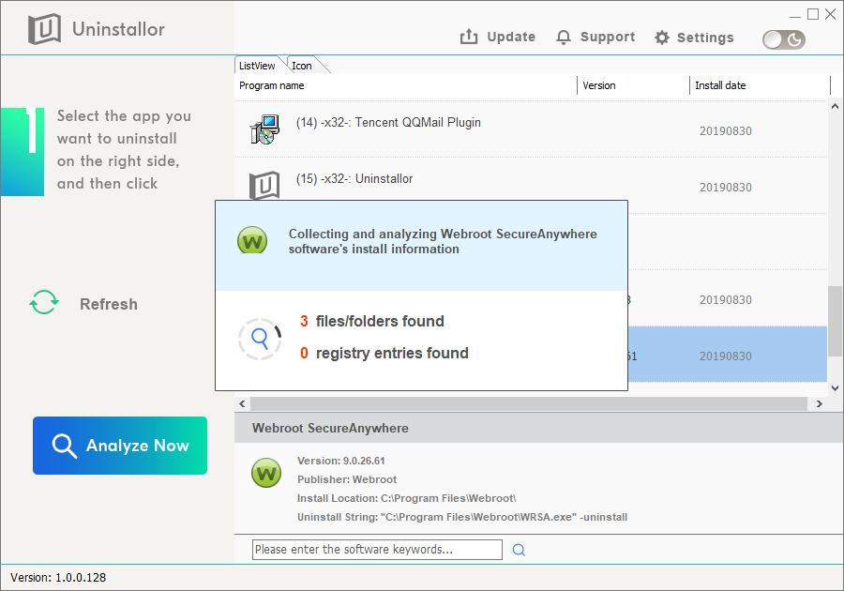This screenshot has height=591, width=844.
Task: Click the highlighted row's 20190830 date
Action: pos(726,356)
